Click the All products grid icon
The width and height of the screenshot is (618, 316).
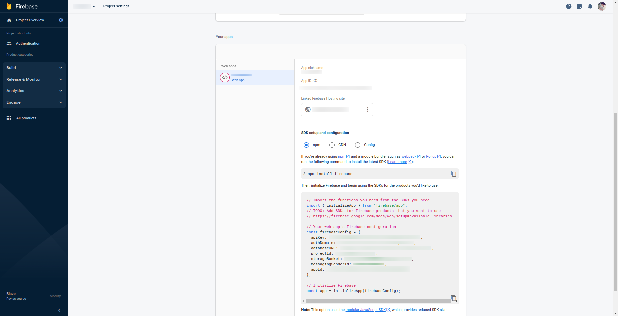click(x=9, y=118)
